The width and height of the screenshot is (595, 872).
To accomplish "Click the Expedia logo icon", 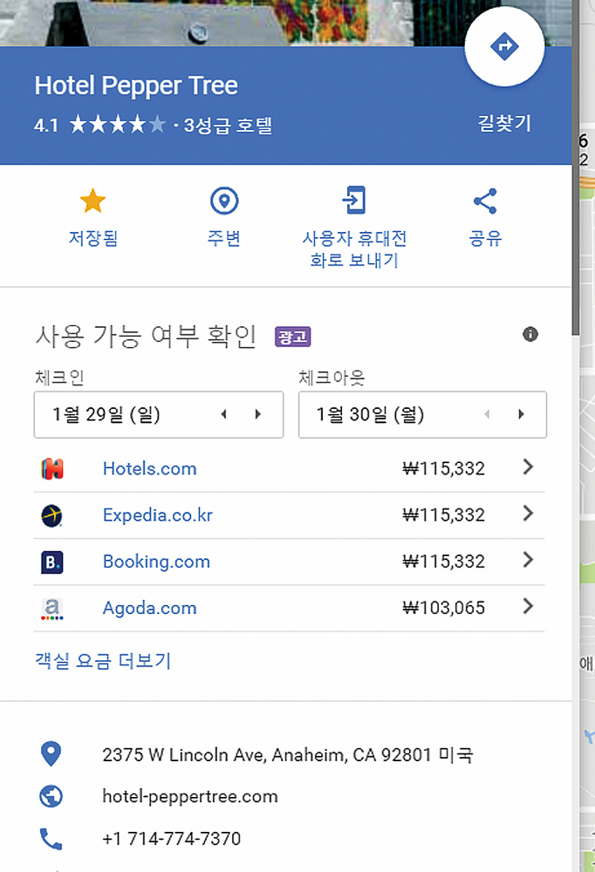I will click(51, 515).
